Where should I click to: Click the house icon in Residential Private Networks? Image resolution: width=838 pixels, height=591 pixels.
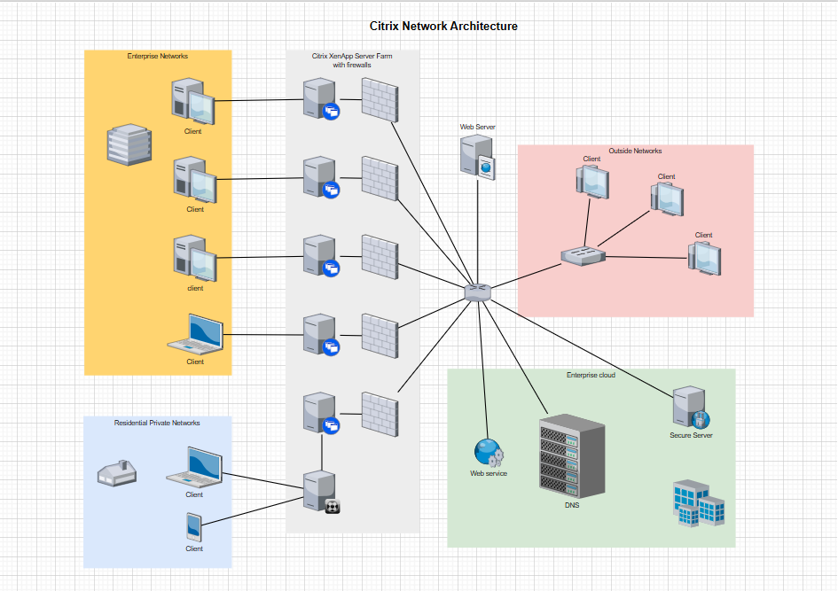coord(116,473)
